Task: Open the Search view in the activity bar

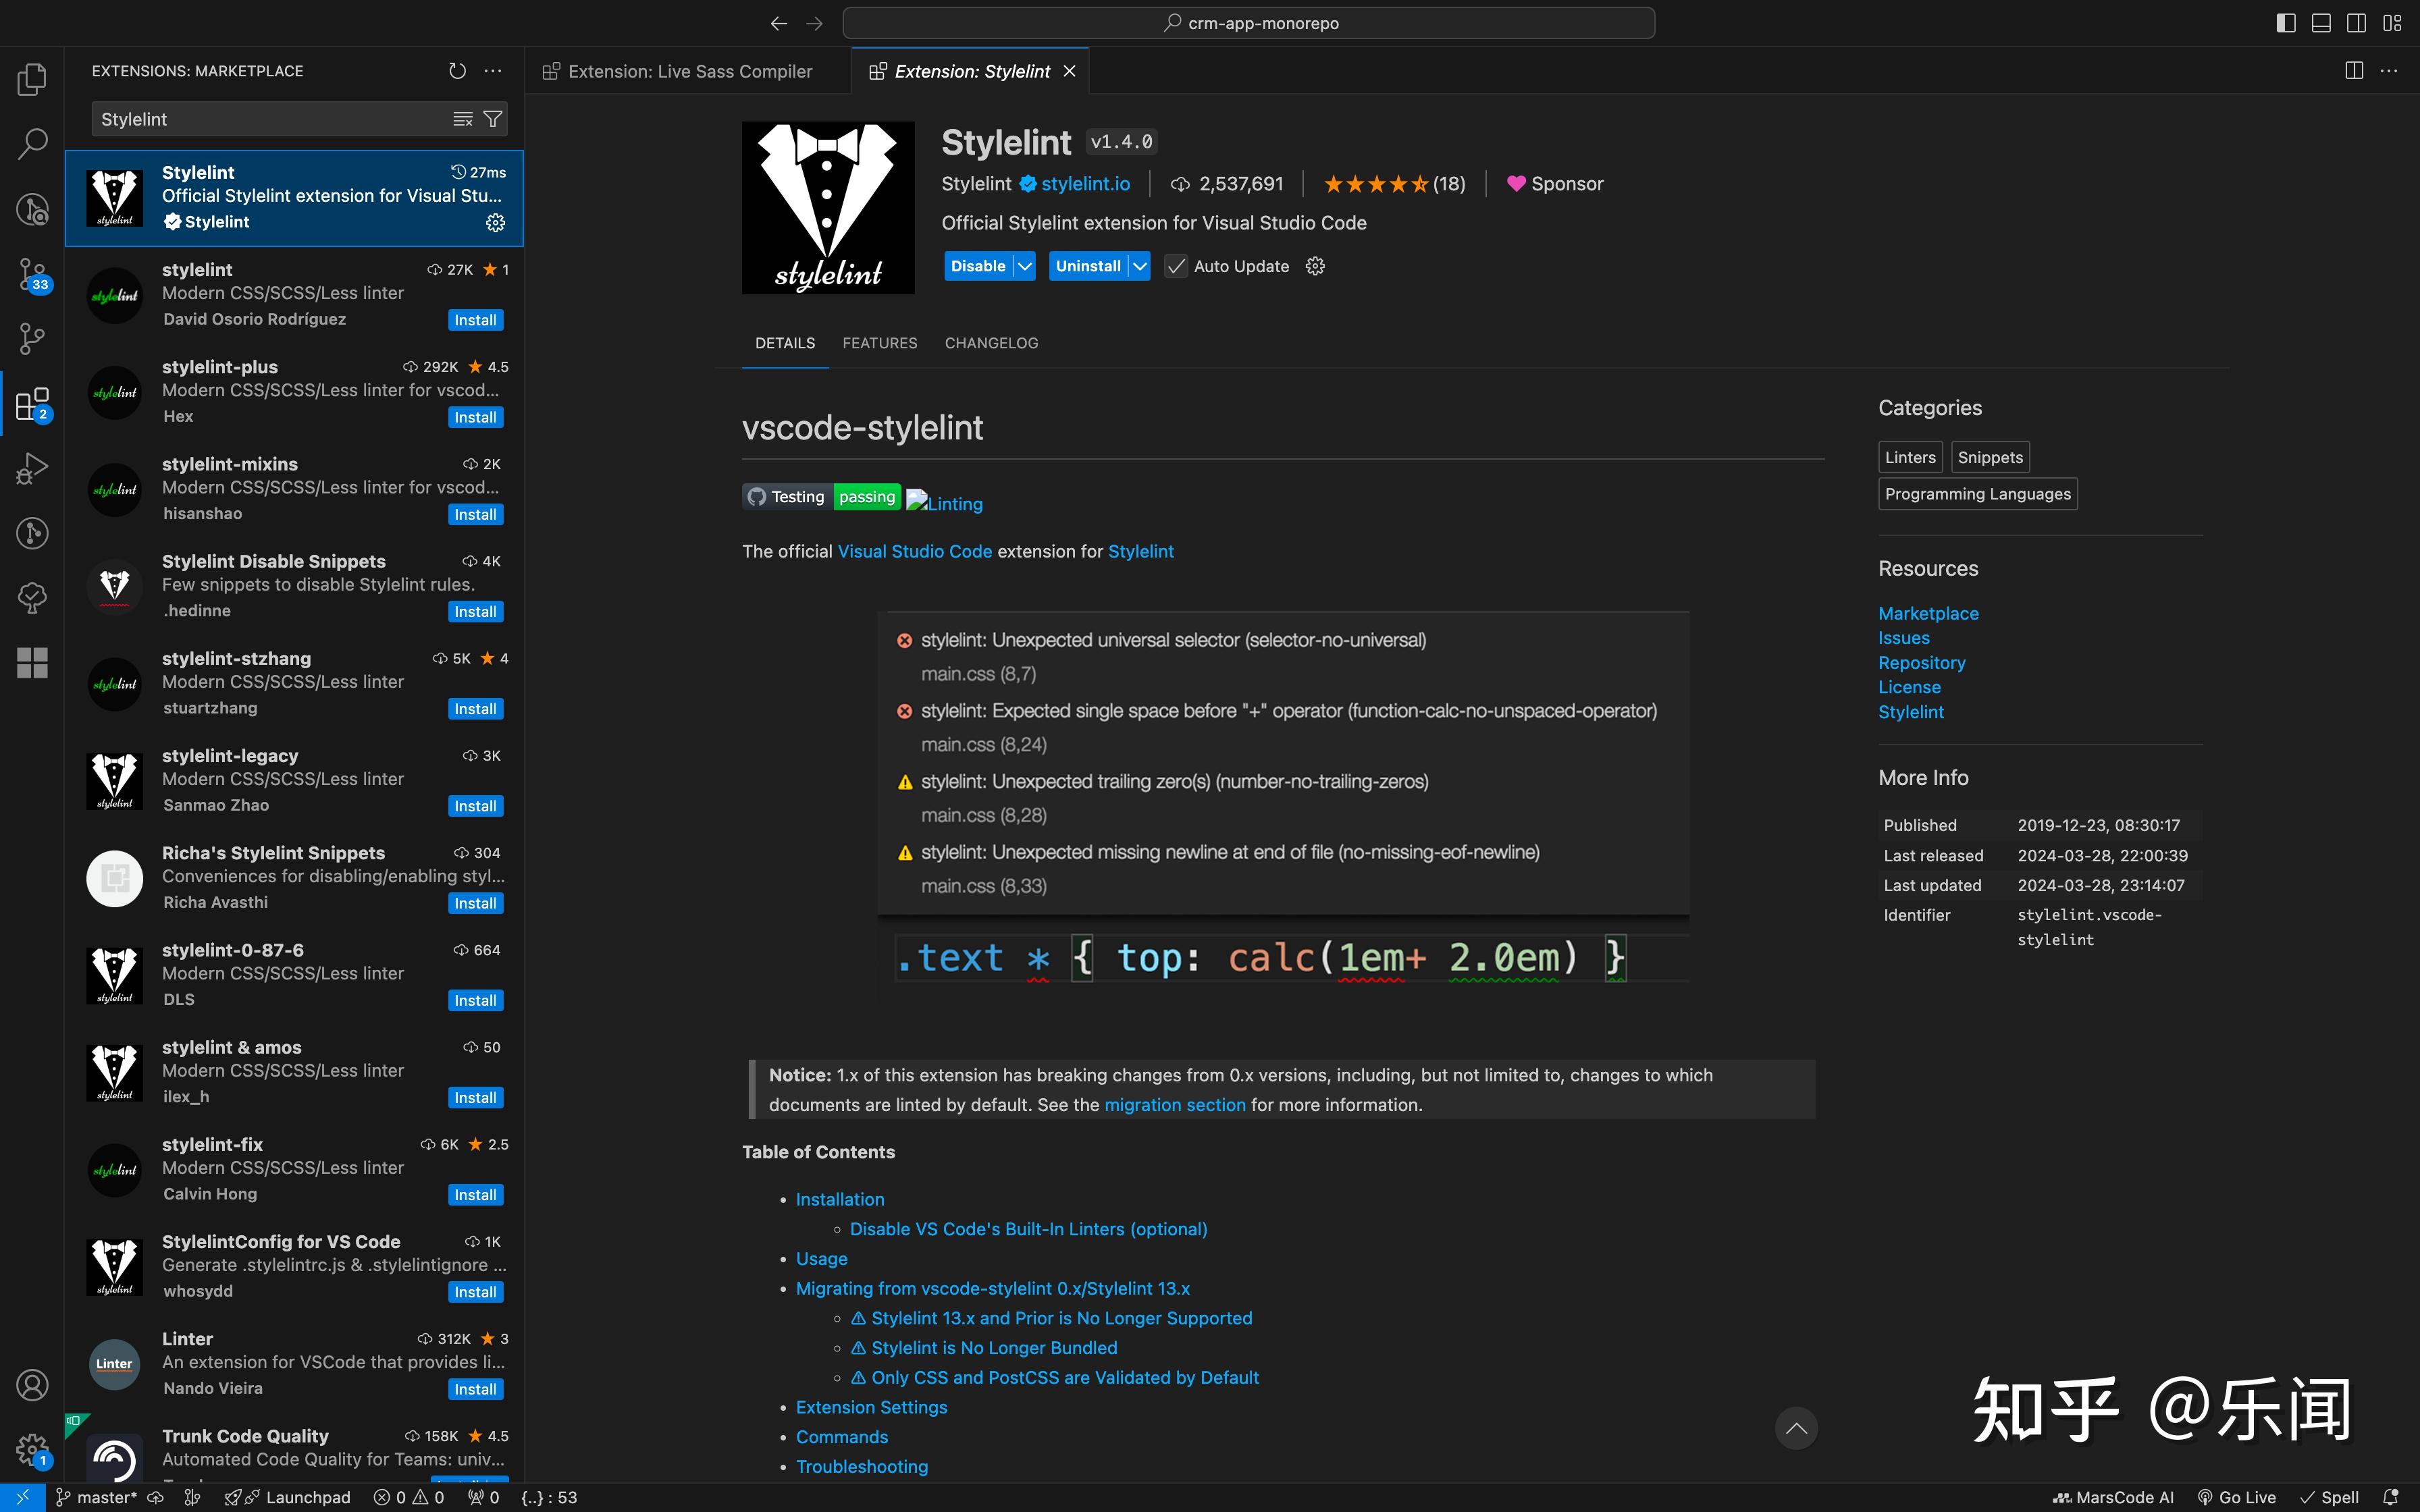Action: click(32, 143)
